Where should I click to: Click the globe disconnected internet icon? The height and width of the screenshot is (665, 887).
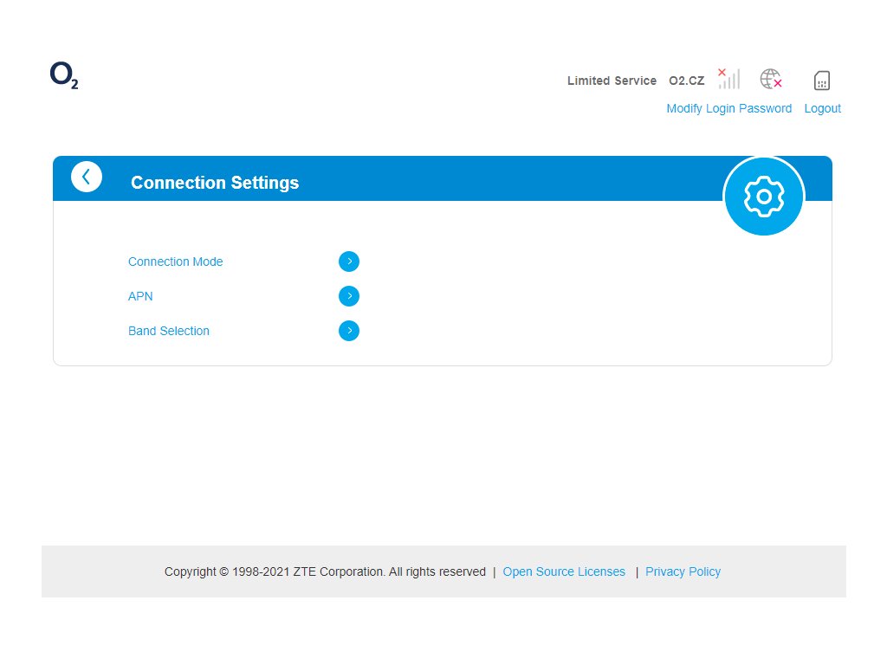click(771, 80)
